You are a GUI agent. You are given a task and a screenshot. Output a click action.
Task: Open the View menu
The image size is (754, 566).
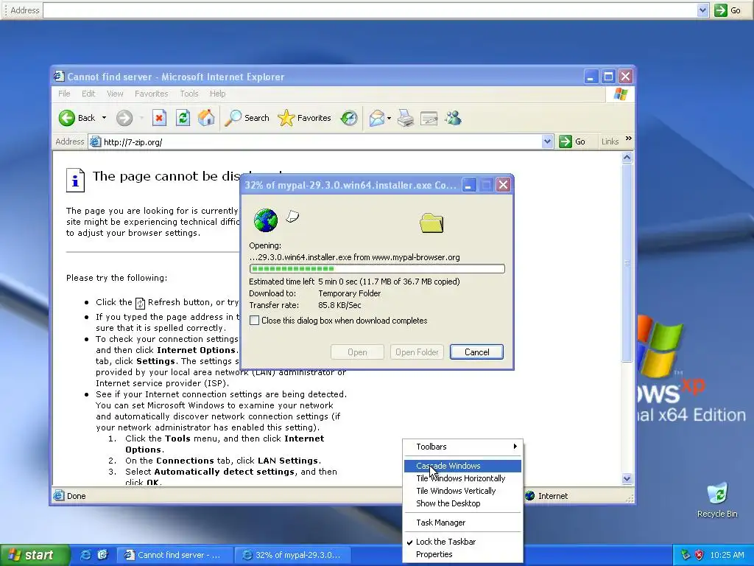click(115, 94)
